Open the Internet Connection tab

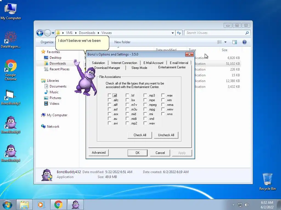(124, 63)
